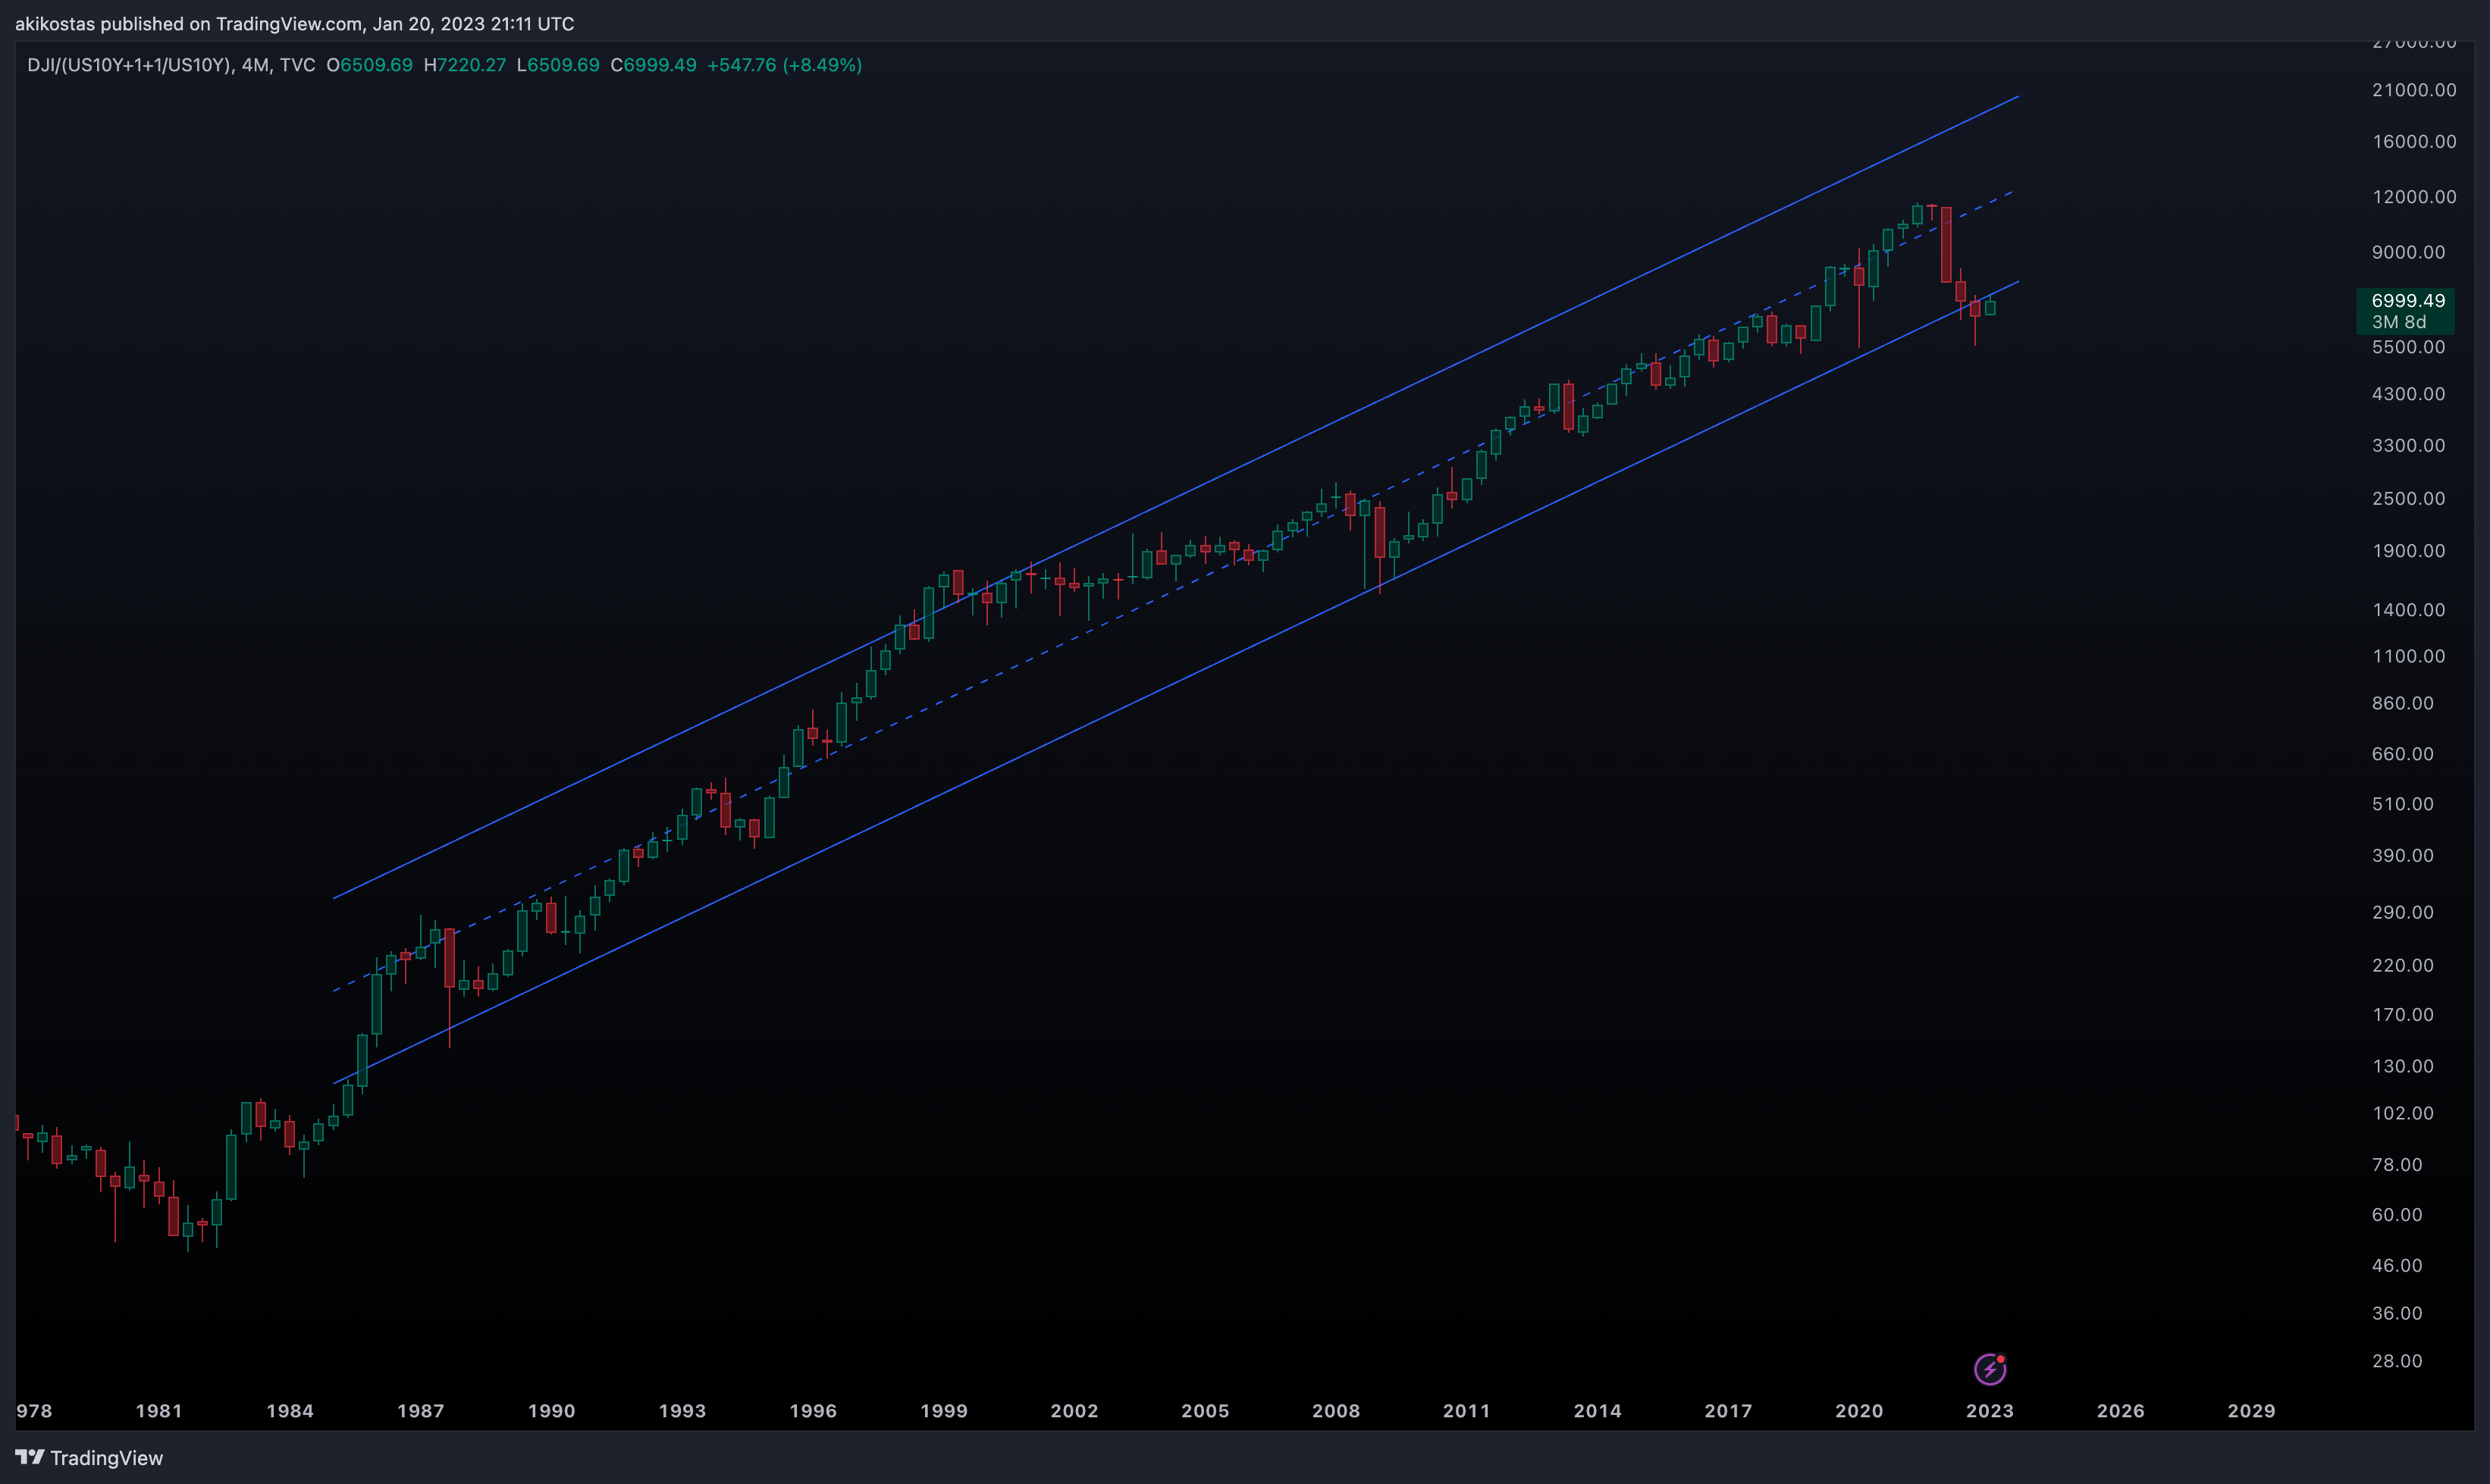The height and width of the screenshot is (1484, 2490).
Task: Click the open value O6509.69
Action: (369, 65)
